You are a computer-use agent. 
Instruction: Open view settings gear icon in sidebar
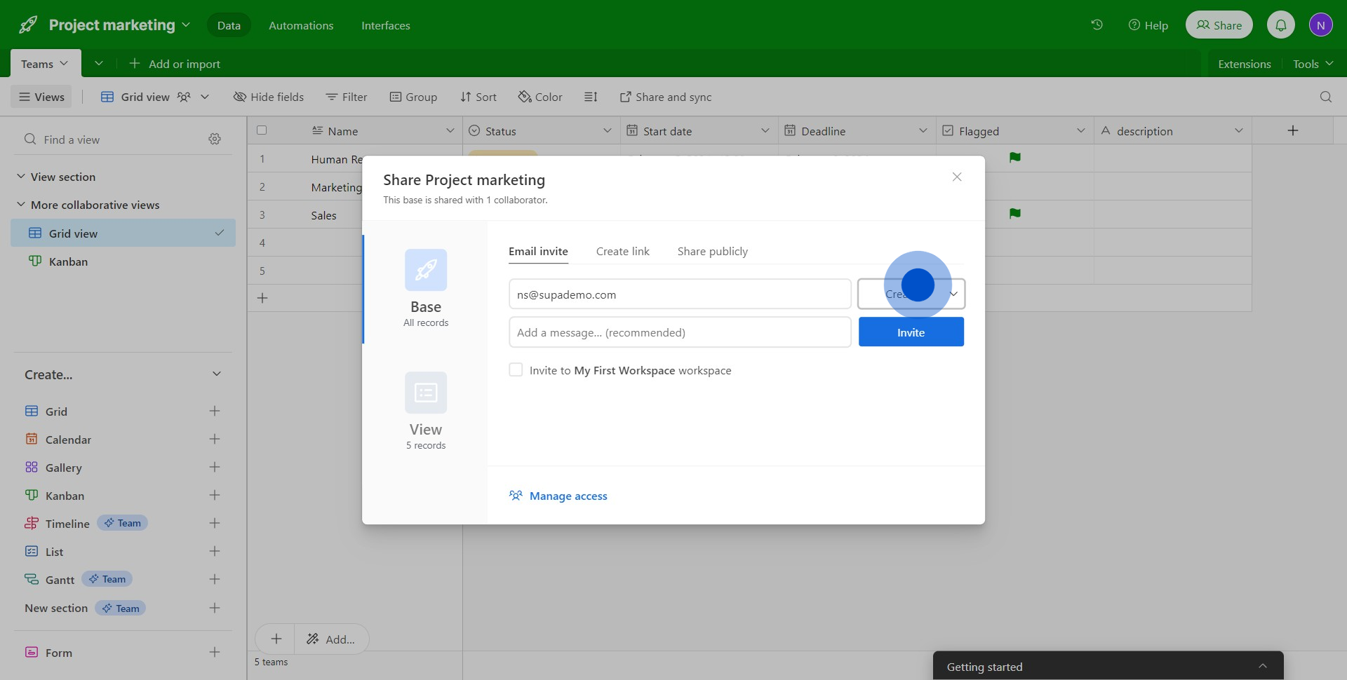click(215, 140)
